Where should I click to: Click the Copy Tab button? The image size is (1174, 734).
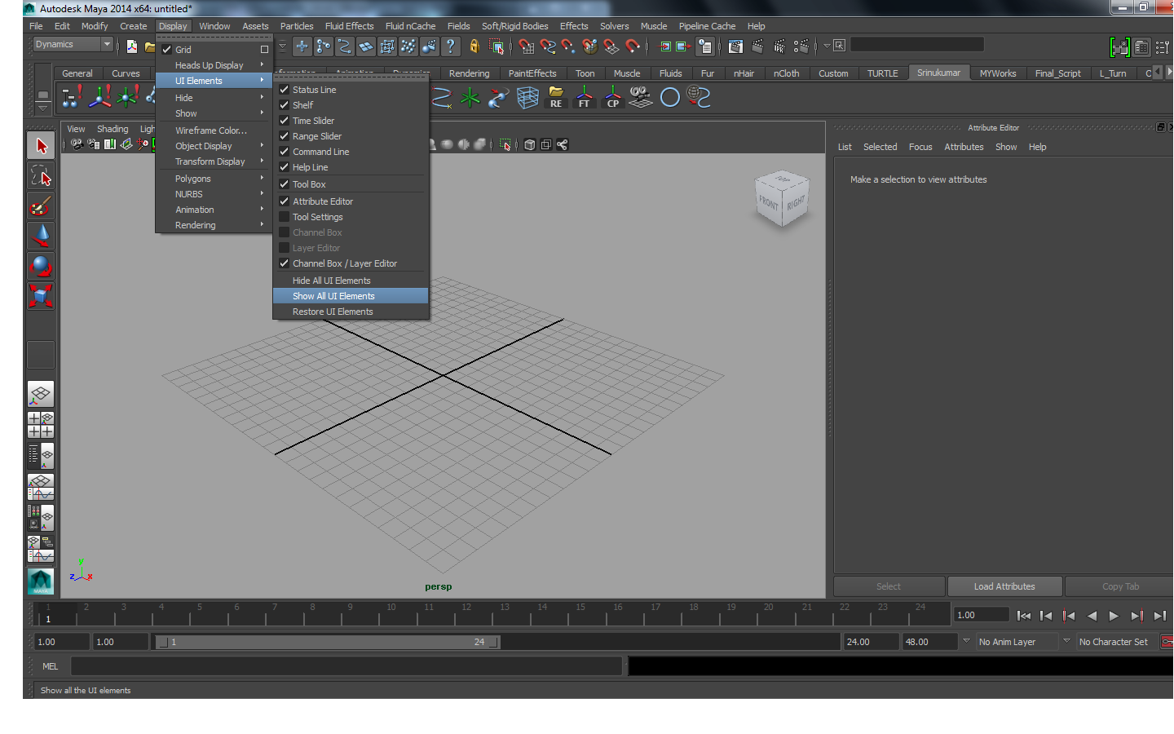tap(1120, 586)
